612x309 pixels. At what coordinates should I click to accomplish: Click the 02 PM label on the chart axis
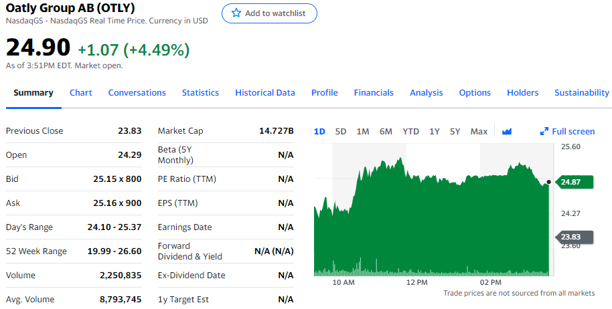491,282
